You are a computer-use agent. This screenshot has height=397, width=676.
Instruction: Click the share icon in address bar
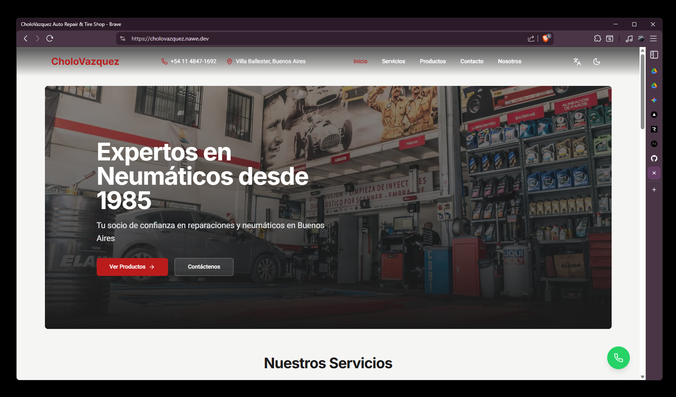tap(531, 38)
